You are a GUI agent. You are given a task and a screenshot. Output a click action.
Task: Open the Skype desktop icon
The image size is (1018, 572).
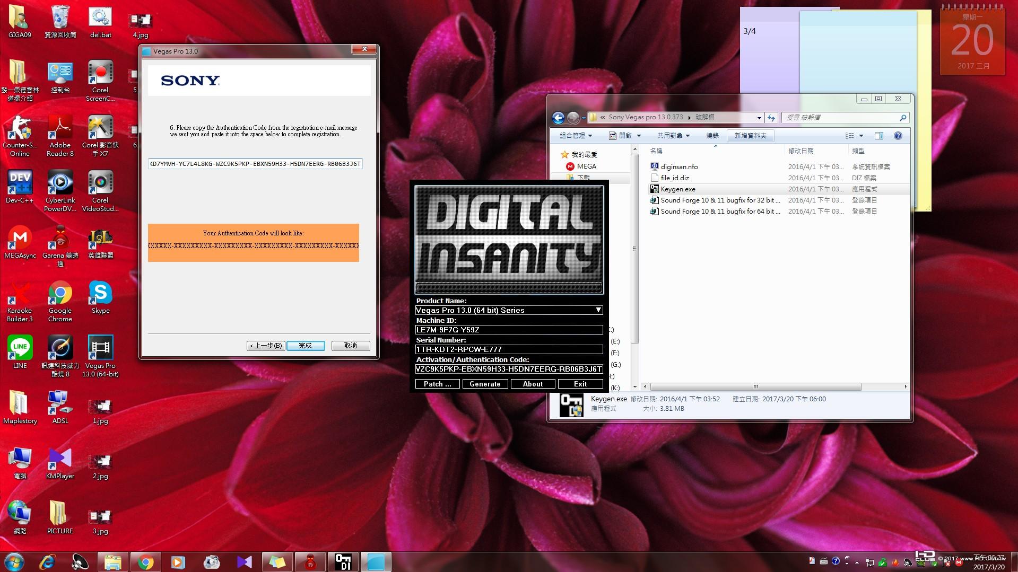tap(100, 297)
